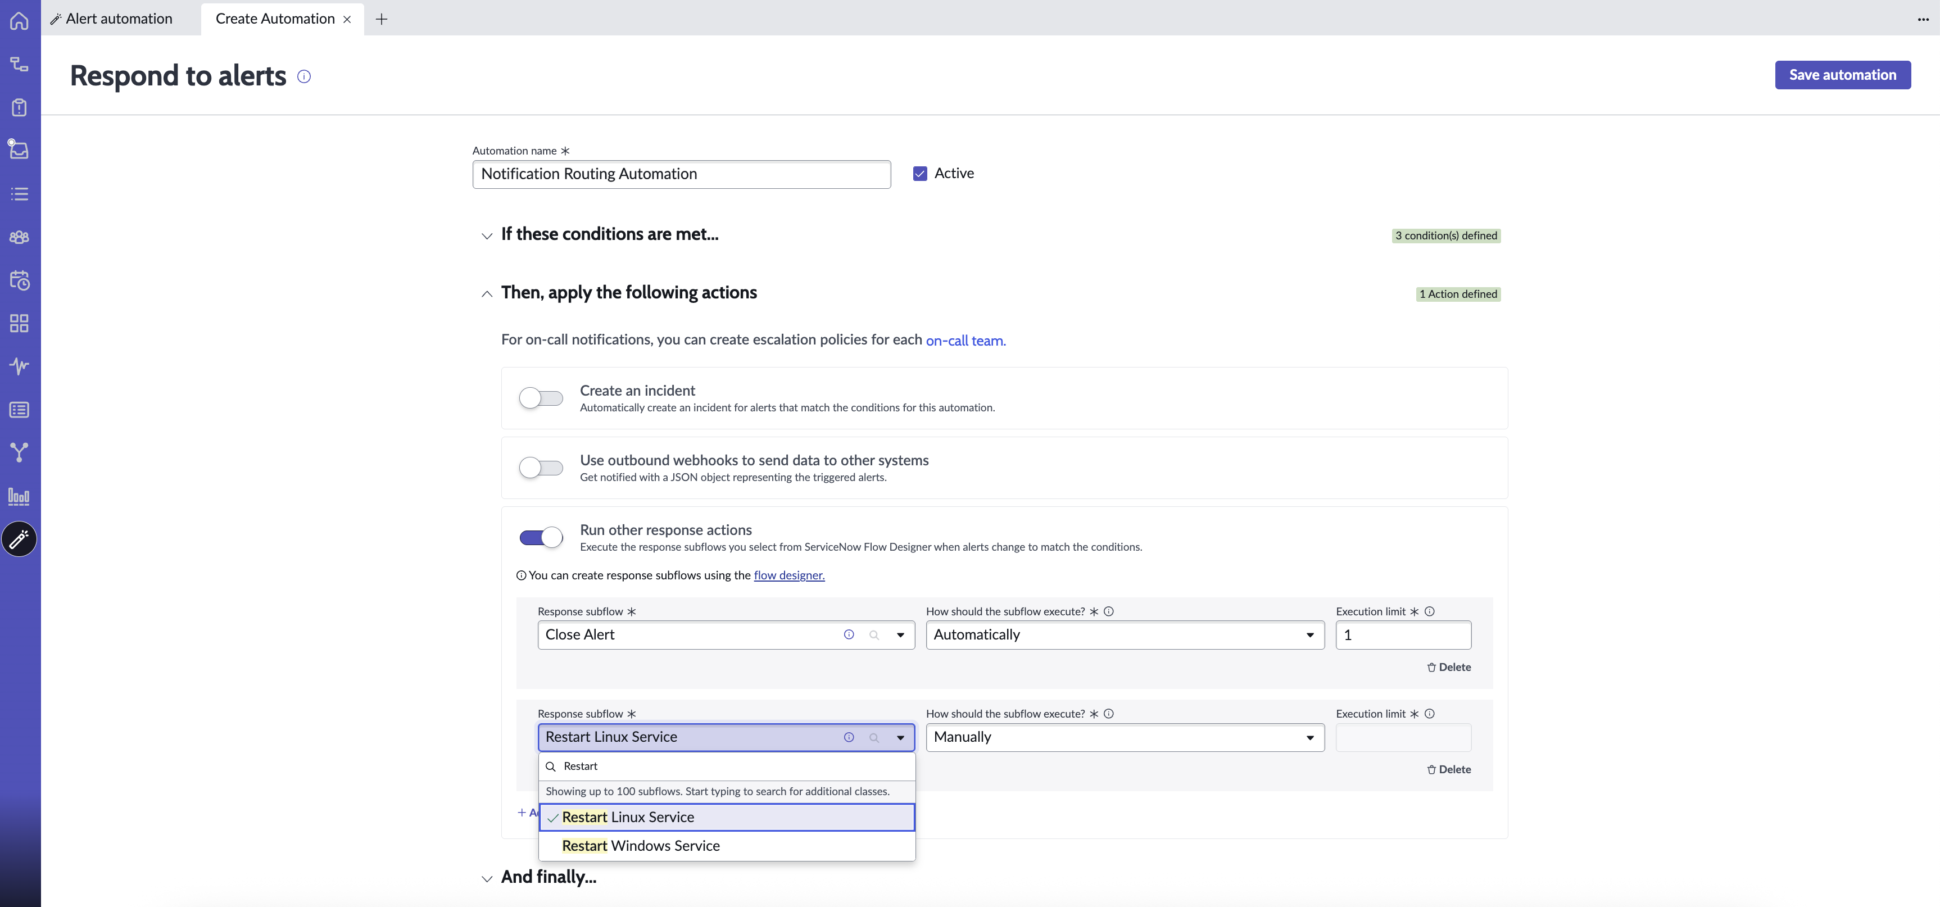This screenshot has height=907, width=1940.
Task: Click search icon in Close Alert subflow field
Action: (x=874, y=635)
